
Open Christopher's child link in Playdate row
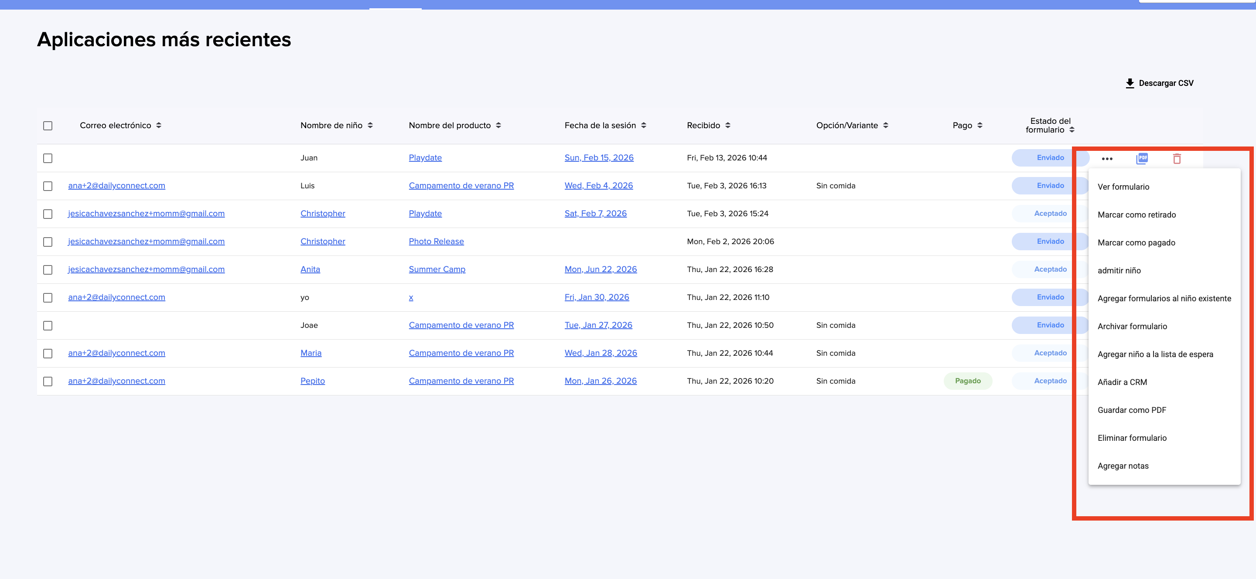(x=322, y=214)
